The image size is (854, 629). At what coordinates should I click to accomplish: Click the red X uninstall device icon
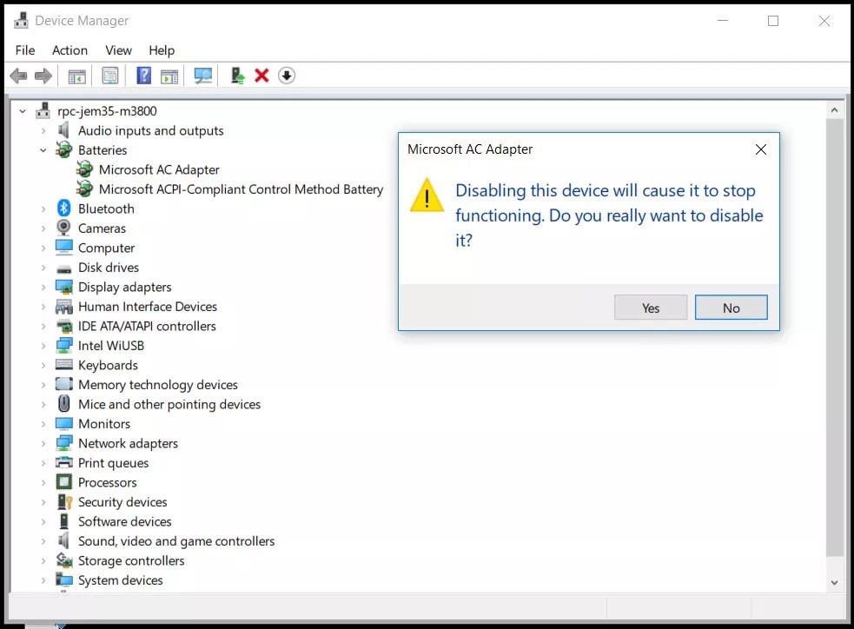[x=261, y=76]
